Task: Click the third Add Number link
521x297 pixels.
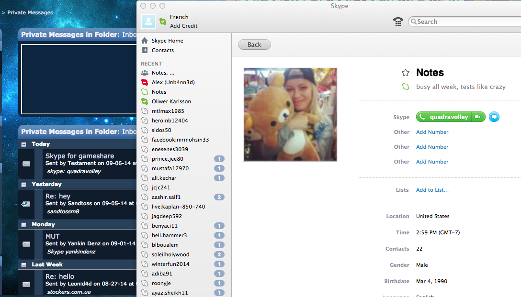Action: 432,162
